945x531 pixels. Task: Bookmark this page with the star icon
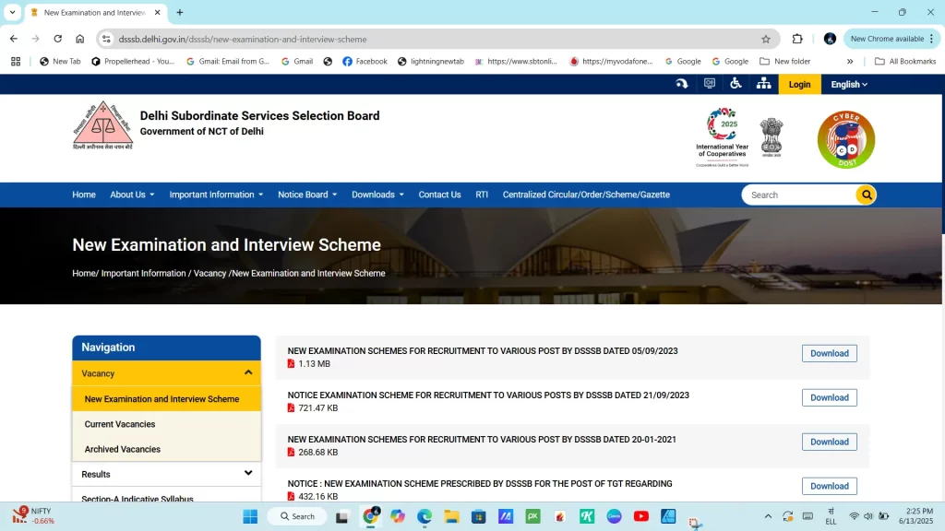(x=765, y=39)
